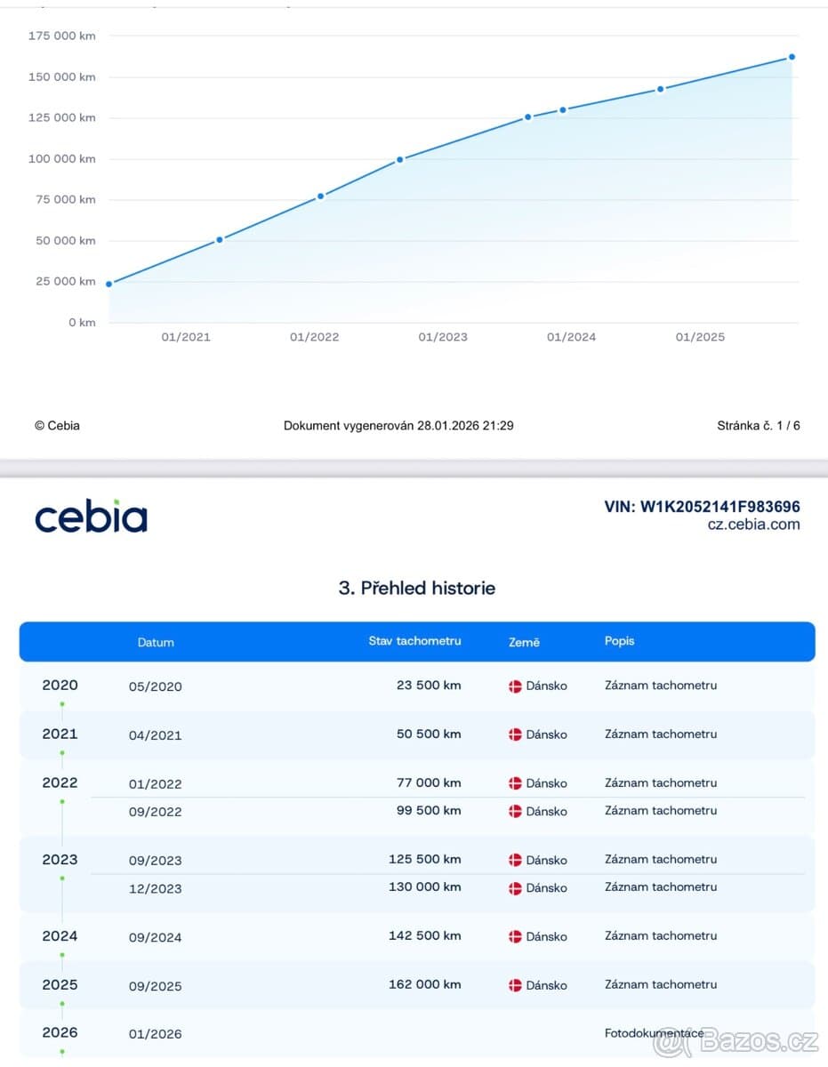Click the 2026 year timeline label
This screenshot has height=1067, width=828.
60,1032
